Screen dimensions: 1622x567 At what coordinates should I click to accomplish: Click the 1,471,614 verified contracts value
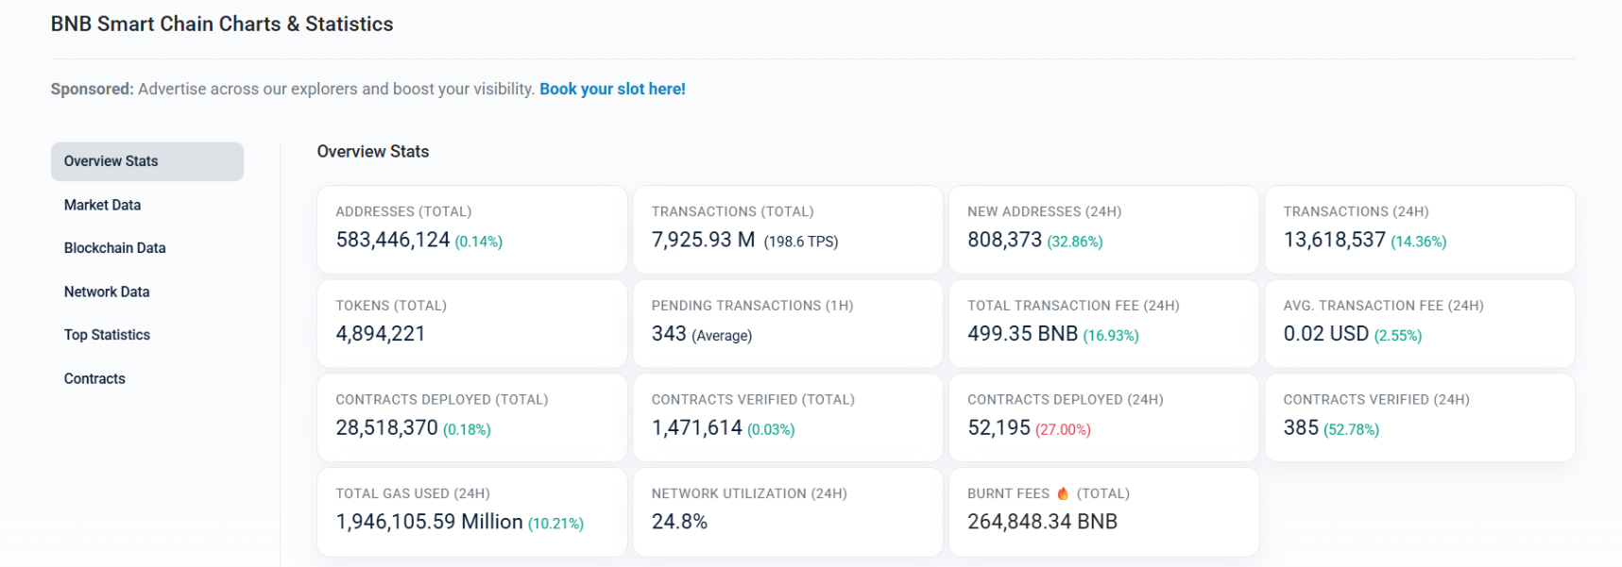point(697,428)
